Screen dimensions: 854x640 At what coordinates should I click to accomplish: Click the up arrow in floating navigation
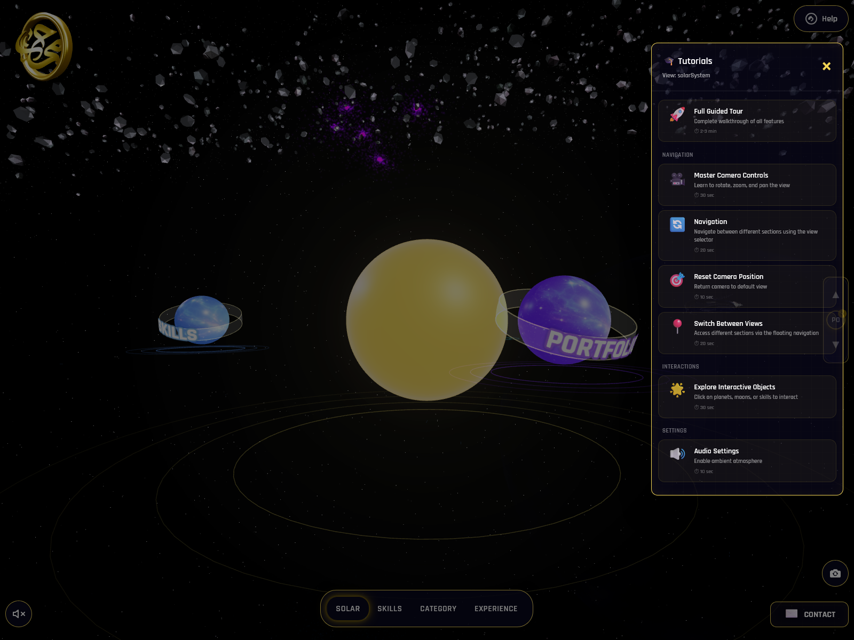click(836, 295)
